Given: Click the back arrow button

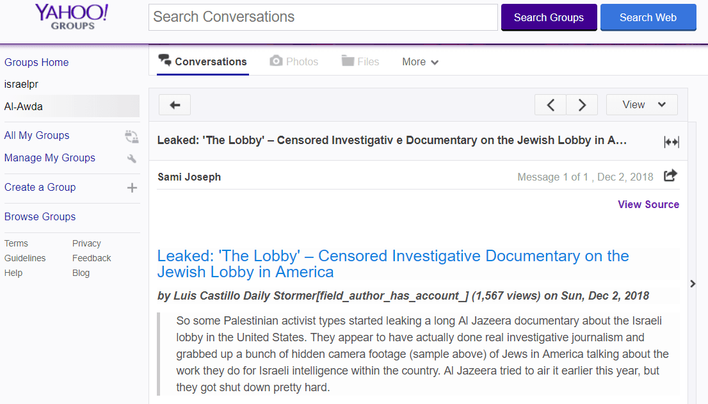Looking at the screenshot, I should point(175,105).
